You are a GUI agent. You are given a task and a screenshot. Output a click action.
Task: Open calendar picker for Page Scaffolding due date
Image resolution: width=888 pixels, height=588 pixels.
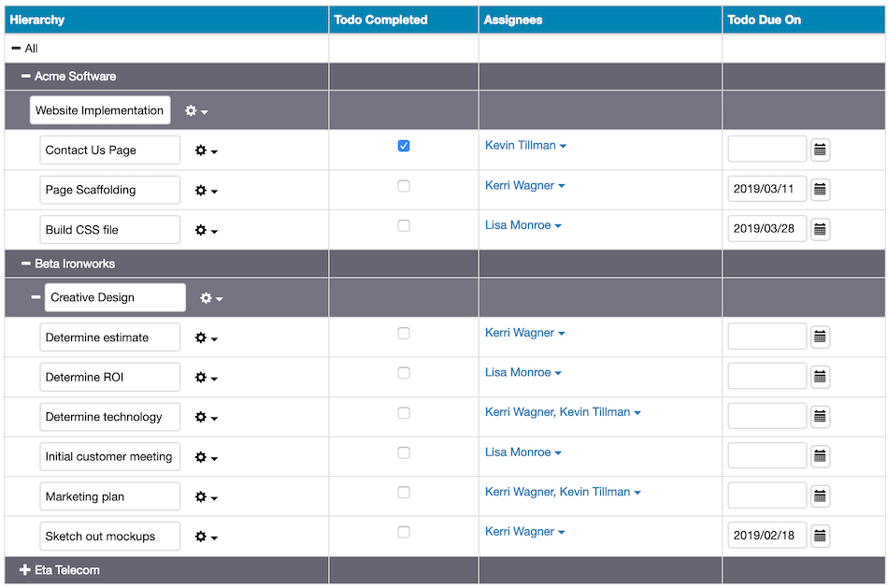click(x=820, y=190)
